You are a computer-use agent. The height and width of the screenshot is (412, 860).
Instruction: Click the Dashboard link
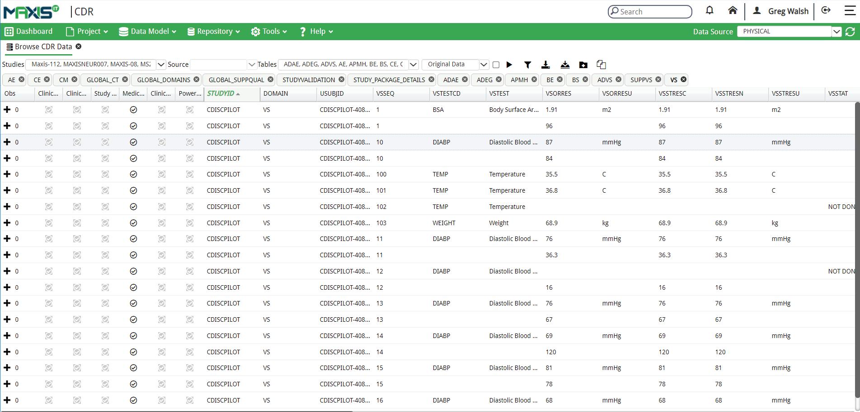click(x=29, y=32)
